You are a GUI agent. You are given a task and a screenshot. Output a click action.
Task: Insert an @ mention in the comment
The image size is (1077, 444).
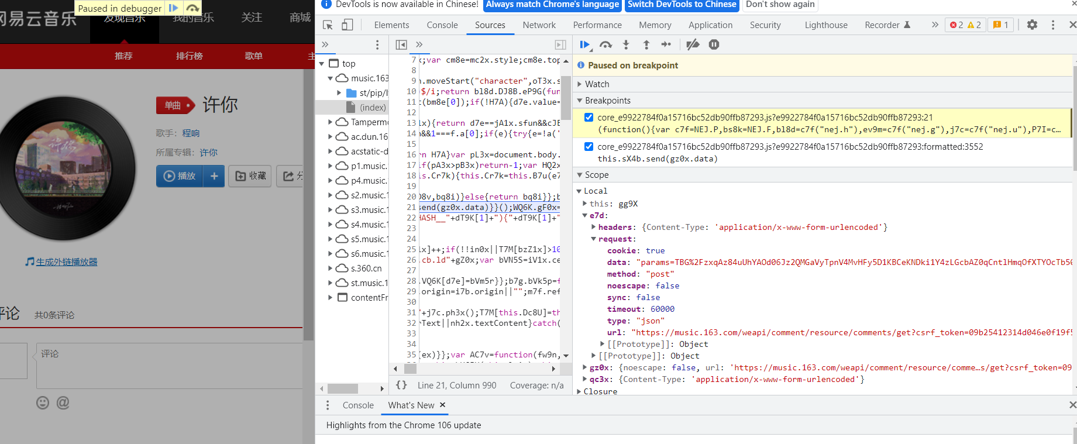[63, 402]
